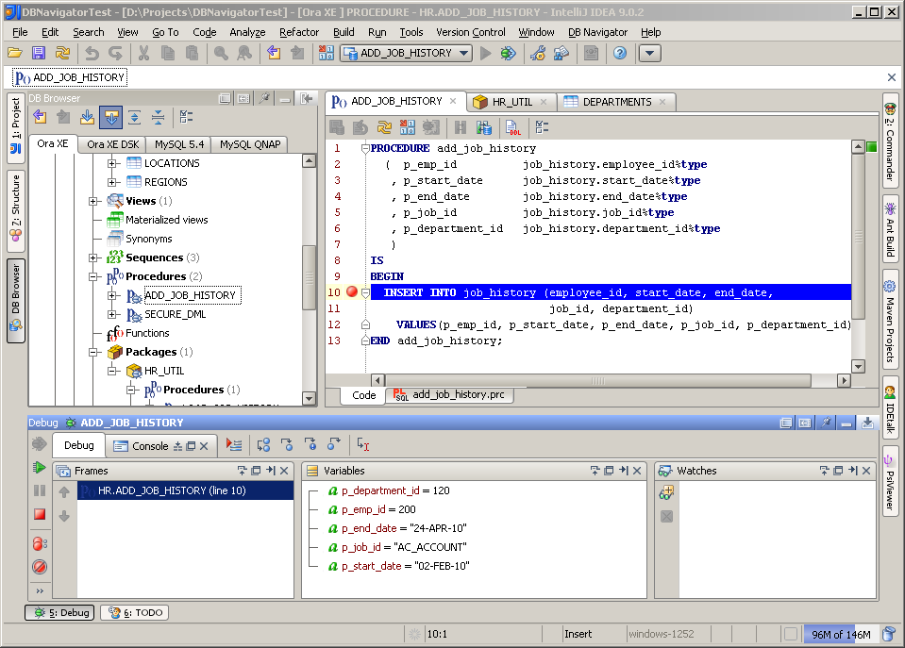Switch to the DEPARTMENTS editor tab
Screen dimensions: 905x648
click(617, 102)
